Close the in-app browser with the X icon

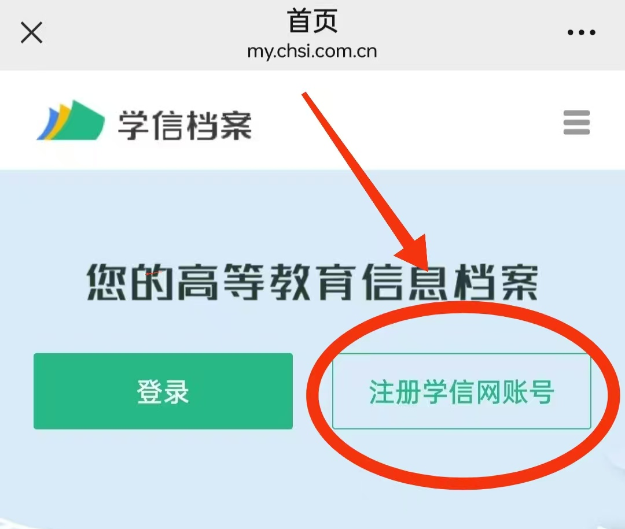[x=31, y=32]
